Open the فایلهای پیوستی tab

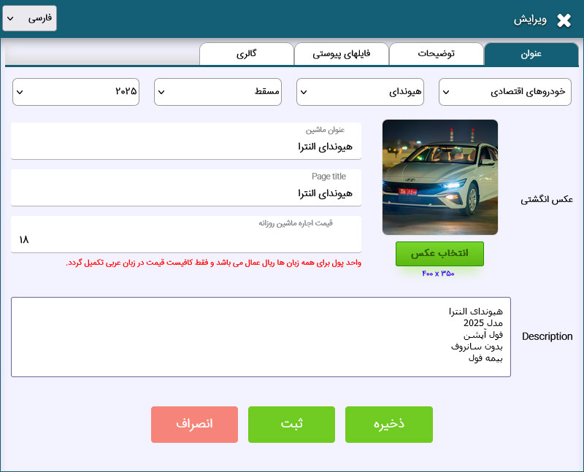341,54
